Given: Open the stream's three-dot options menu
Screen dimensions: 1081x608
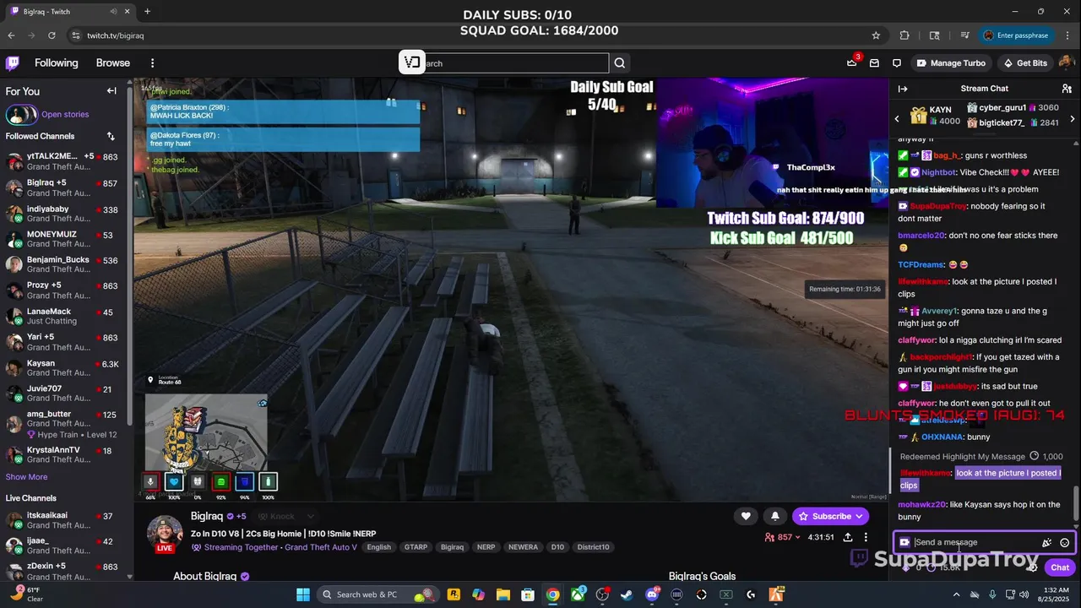Looking at the screenshot, I should (866, 537).
